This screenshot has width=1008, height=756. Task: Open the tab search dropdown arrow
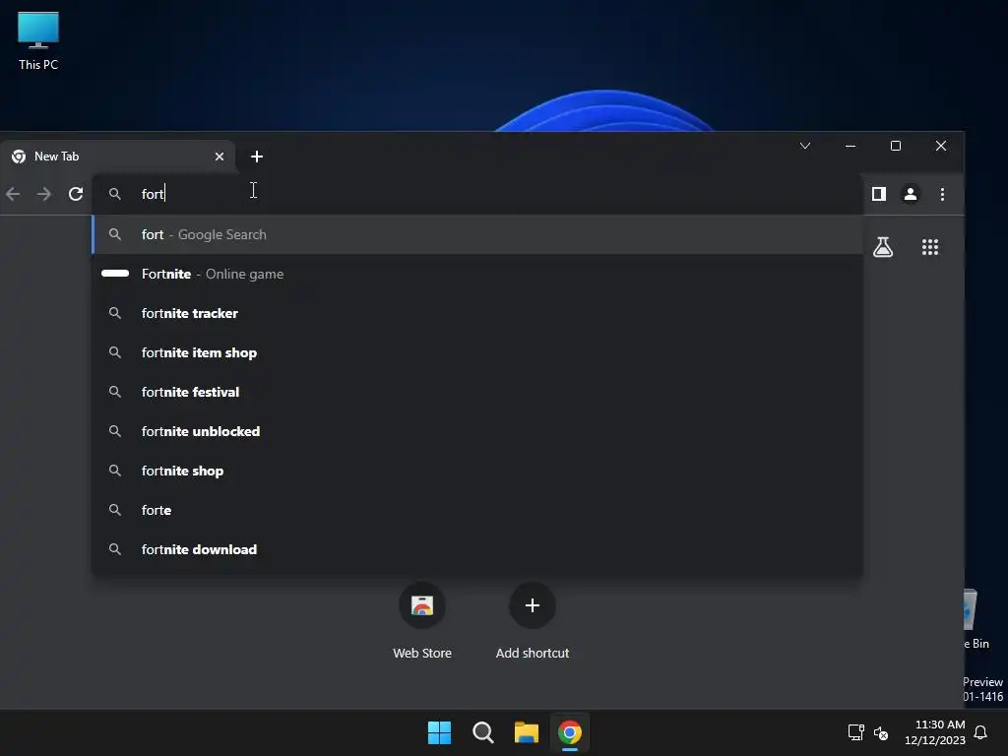tap(805, 146)
